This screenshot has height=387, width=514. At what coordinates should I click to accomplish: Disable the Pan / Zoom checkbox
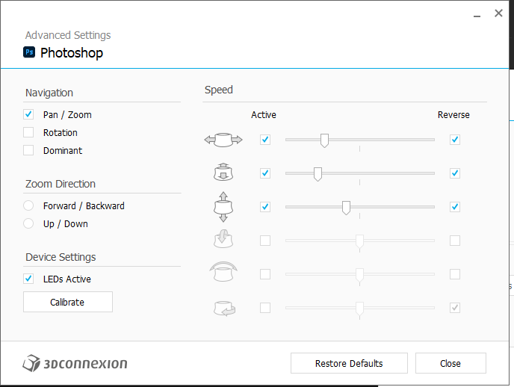pyautogui.click(x=28, y=114)
